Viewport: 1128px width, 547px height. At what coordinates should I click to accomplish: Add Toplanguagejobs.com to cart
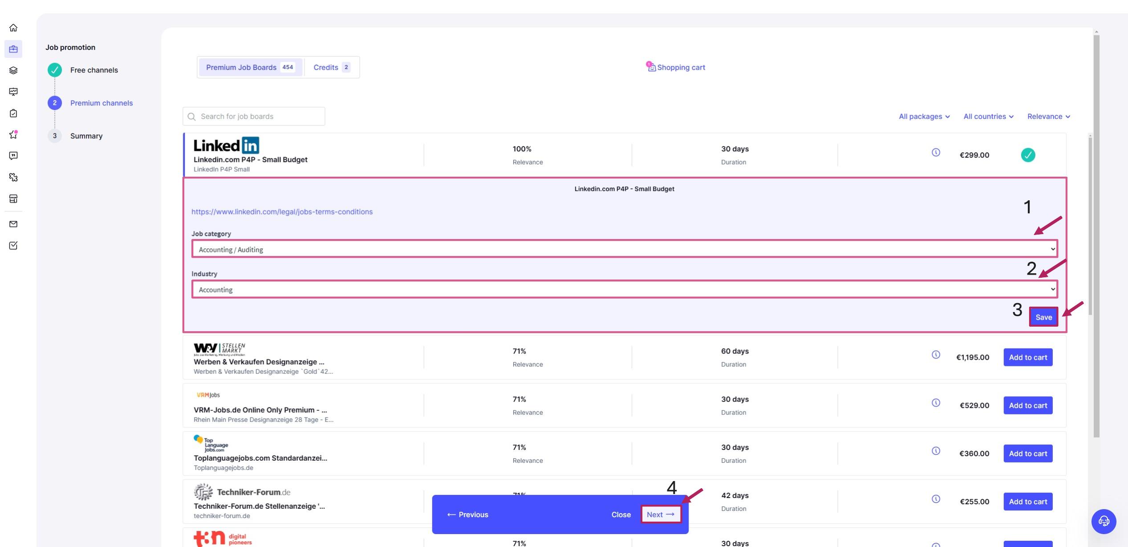(x=1028, y=453)
